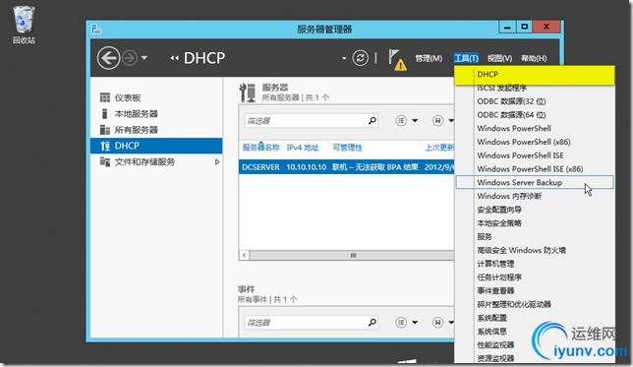Click the list options icon in events section
This screenshot has width=633, height=367.
point(401,322)
